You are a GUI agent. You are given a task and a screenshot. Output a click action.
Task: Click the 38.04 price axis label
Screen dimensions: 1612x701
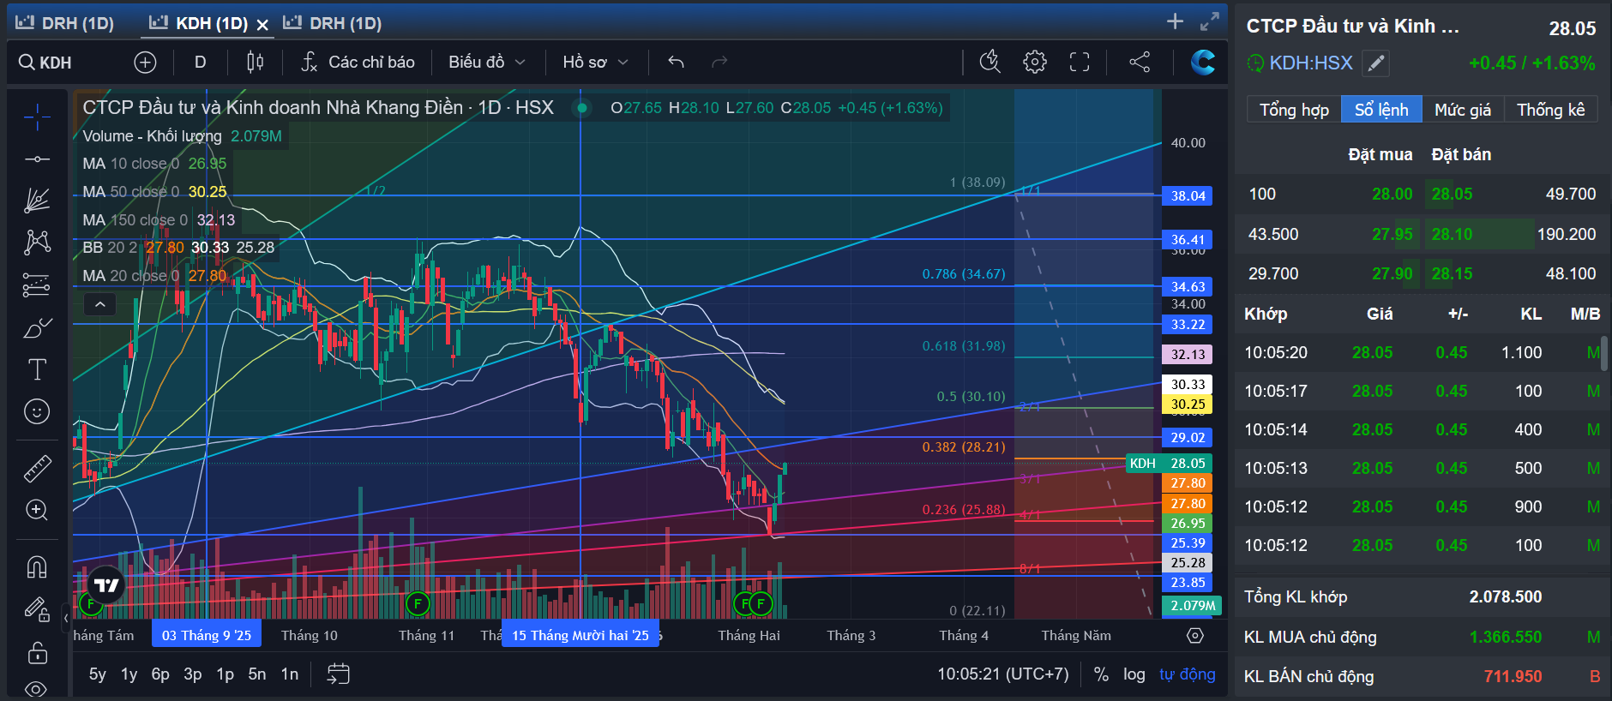coord(1188,196)
